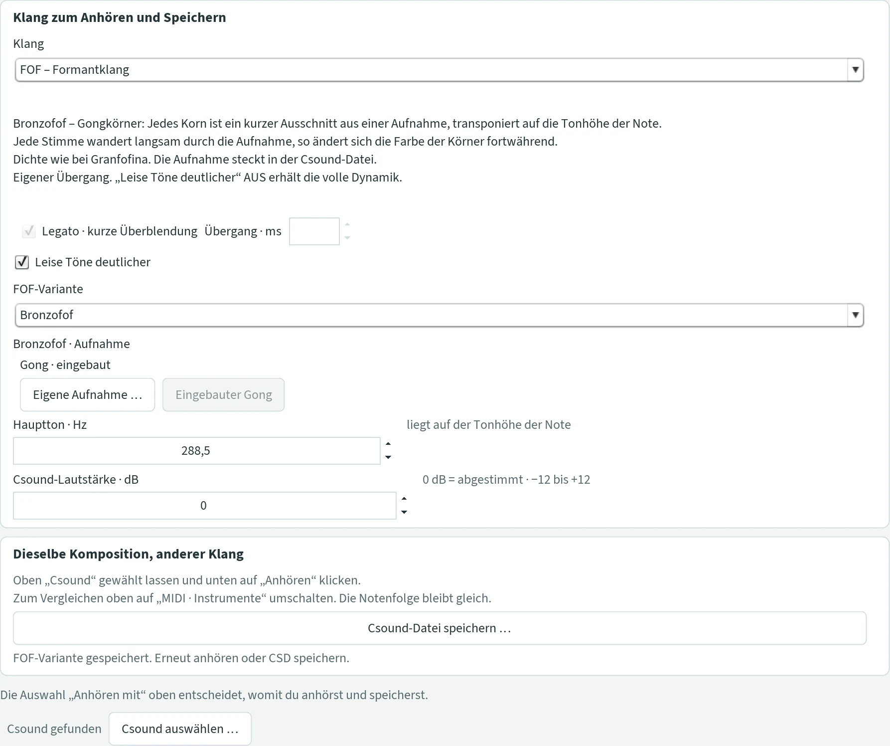Viewport: 890px width, 746px height.
Task: Click the Übergang ms input field
Action: click(x=314, y=231)
